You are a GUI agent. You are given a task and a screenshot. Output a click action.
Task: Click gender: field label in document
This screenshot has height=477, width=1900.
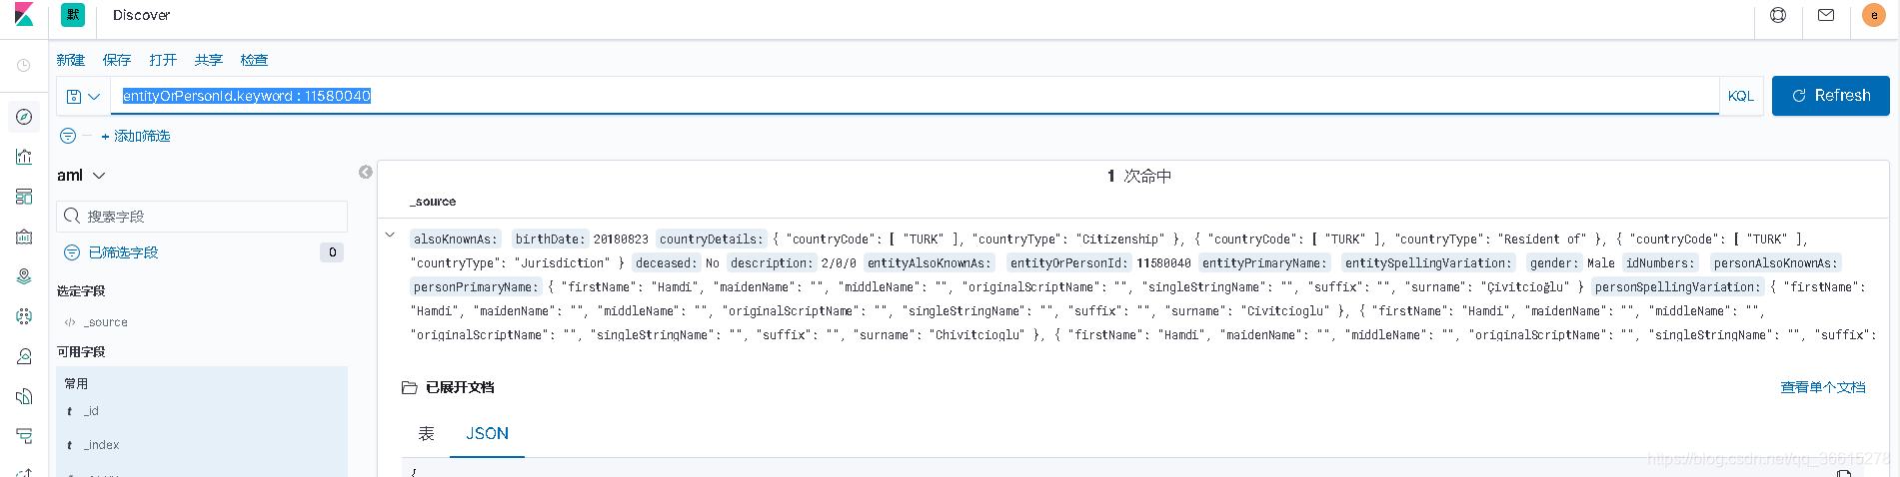1553,263
